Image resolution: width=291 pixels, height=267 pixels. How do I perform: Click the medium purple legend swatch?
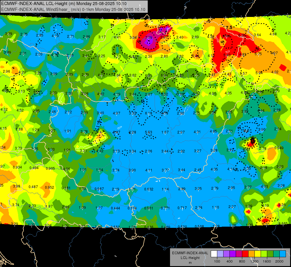226,254
